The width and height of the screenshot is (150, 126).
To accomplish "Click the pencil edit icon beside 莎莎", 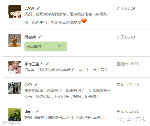I will (x=36, y=84).
